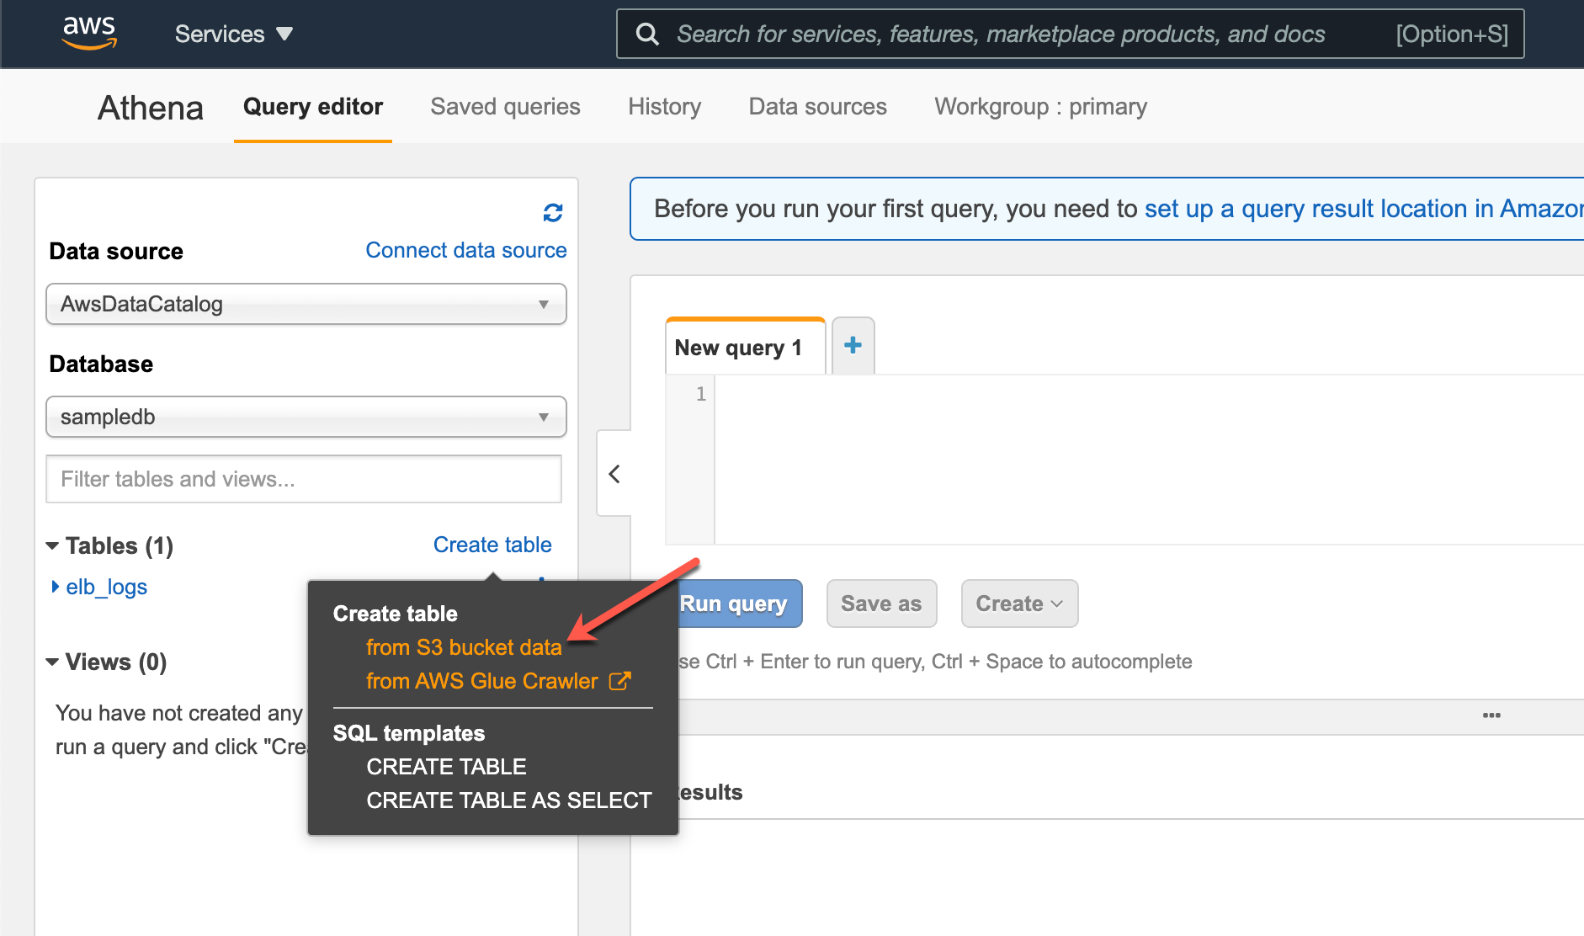
Task: Open the Create dropdown button
Action: (x=1019, y=604)
